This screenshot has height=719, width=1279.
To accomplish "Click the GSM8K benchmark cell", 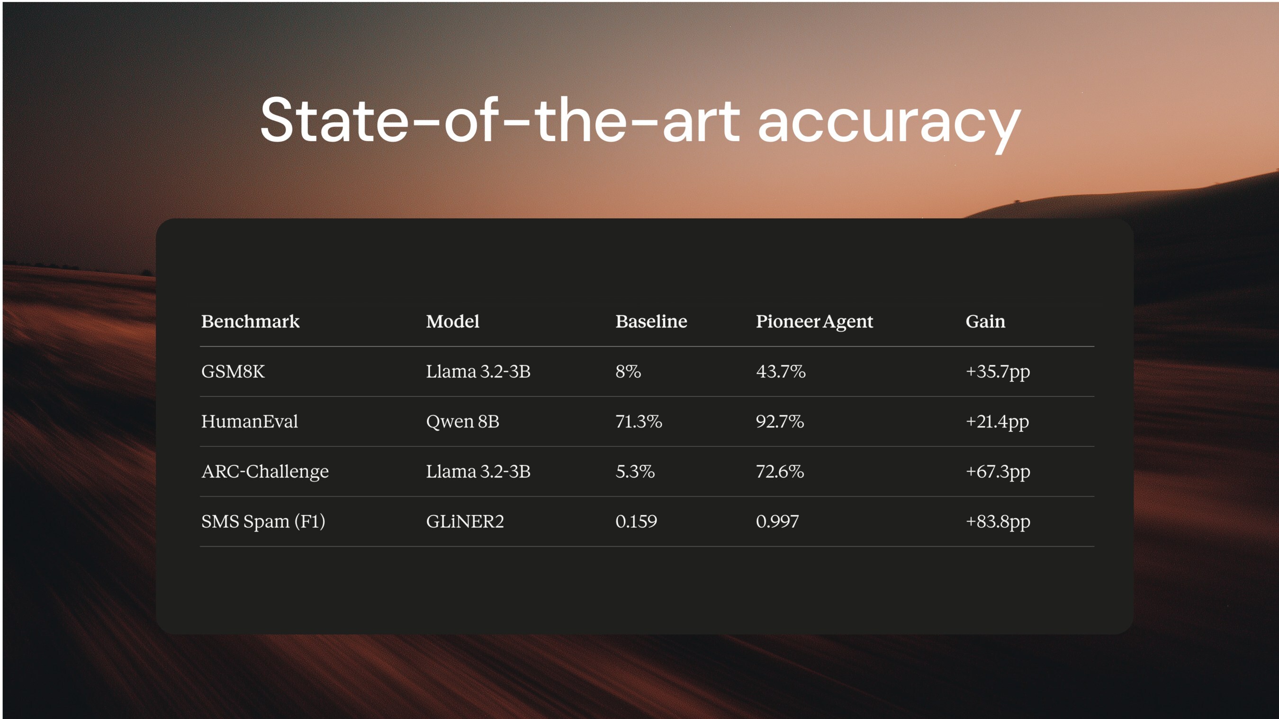I will tap(233, 372).
